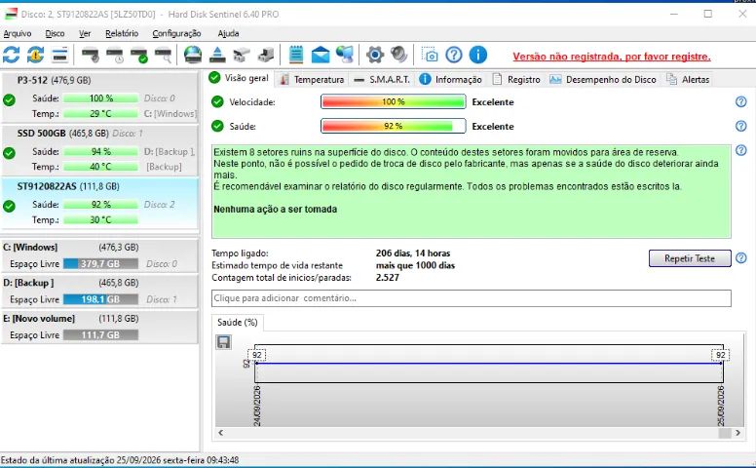This screenshot has height=468, width=756.
Task: Click the Saúde 92 % gradient bar
Action: tap(393, 126)
